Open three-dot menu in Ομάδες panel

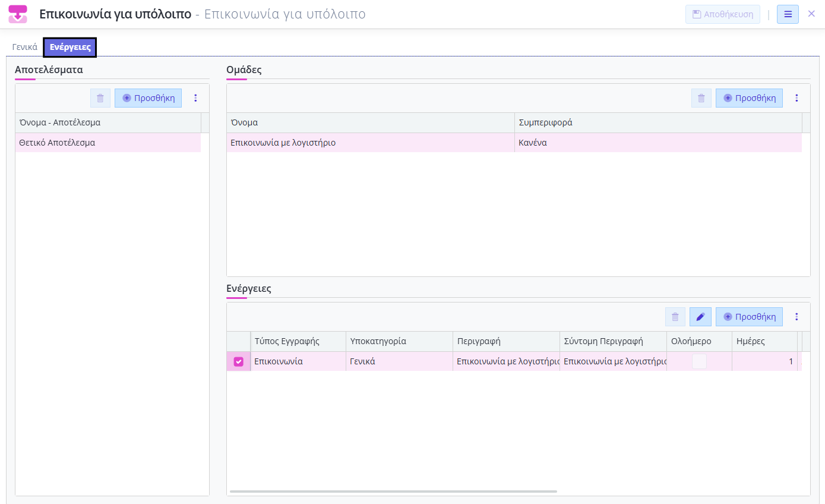[797, 98]
